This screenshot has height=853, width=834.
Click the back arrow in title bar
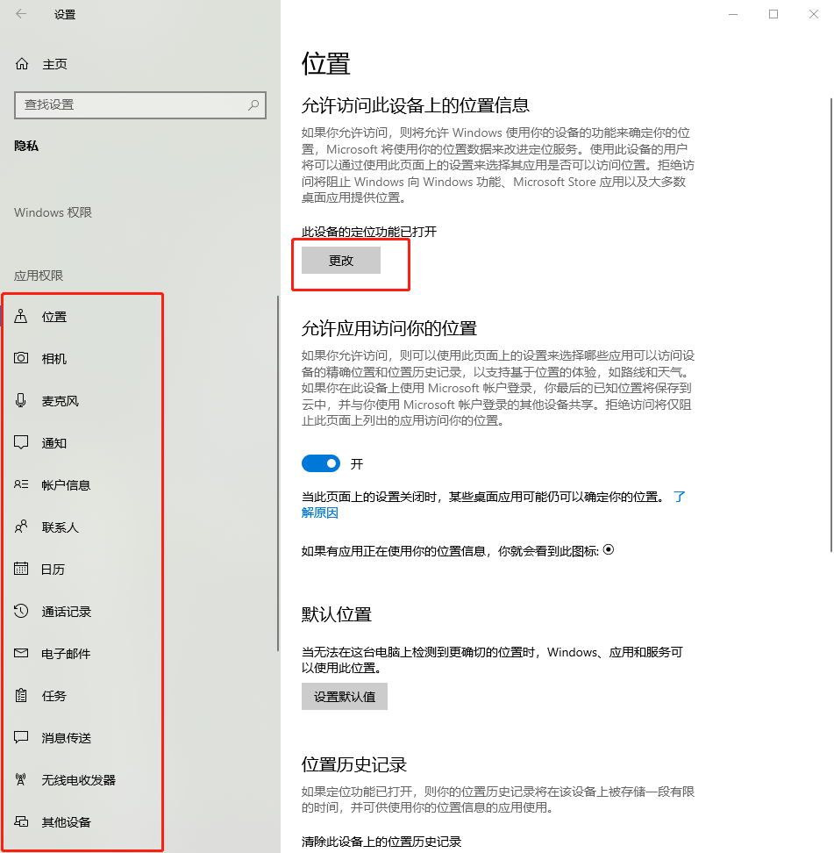pos(21,14)
